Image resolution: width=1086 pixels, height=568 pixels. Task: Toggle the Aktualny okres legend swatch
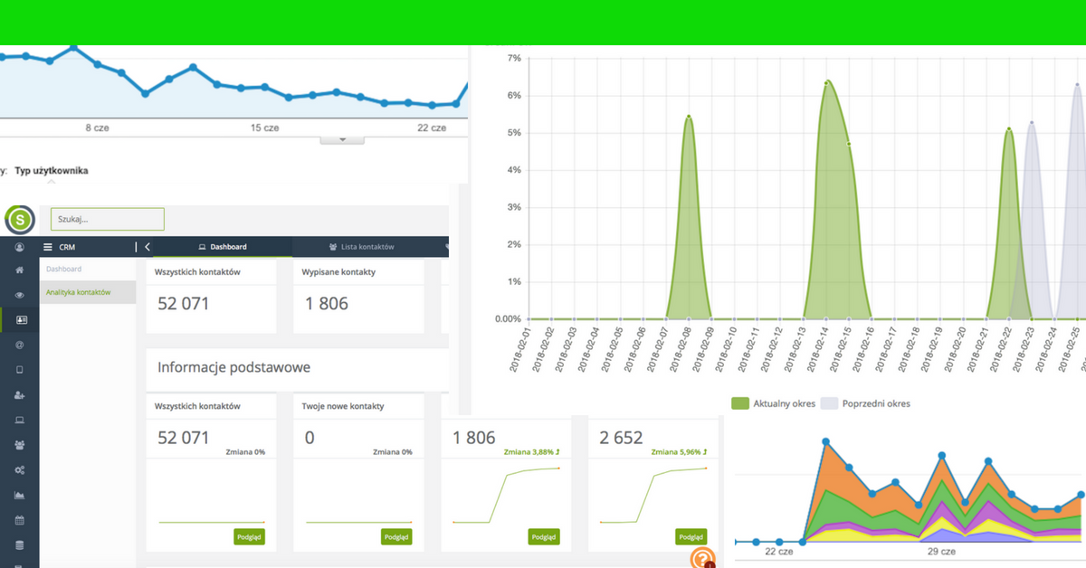740,403
